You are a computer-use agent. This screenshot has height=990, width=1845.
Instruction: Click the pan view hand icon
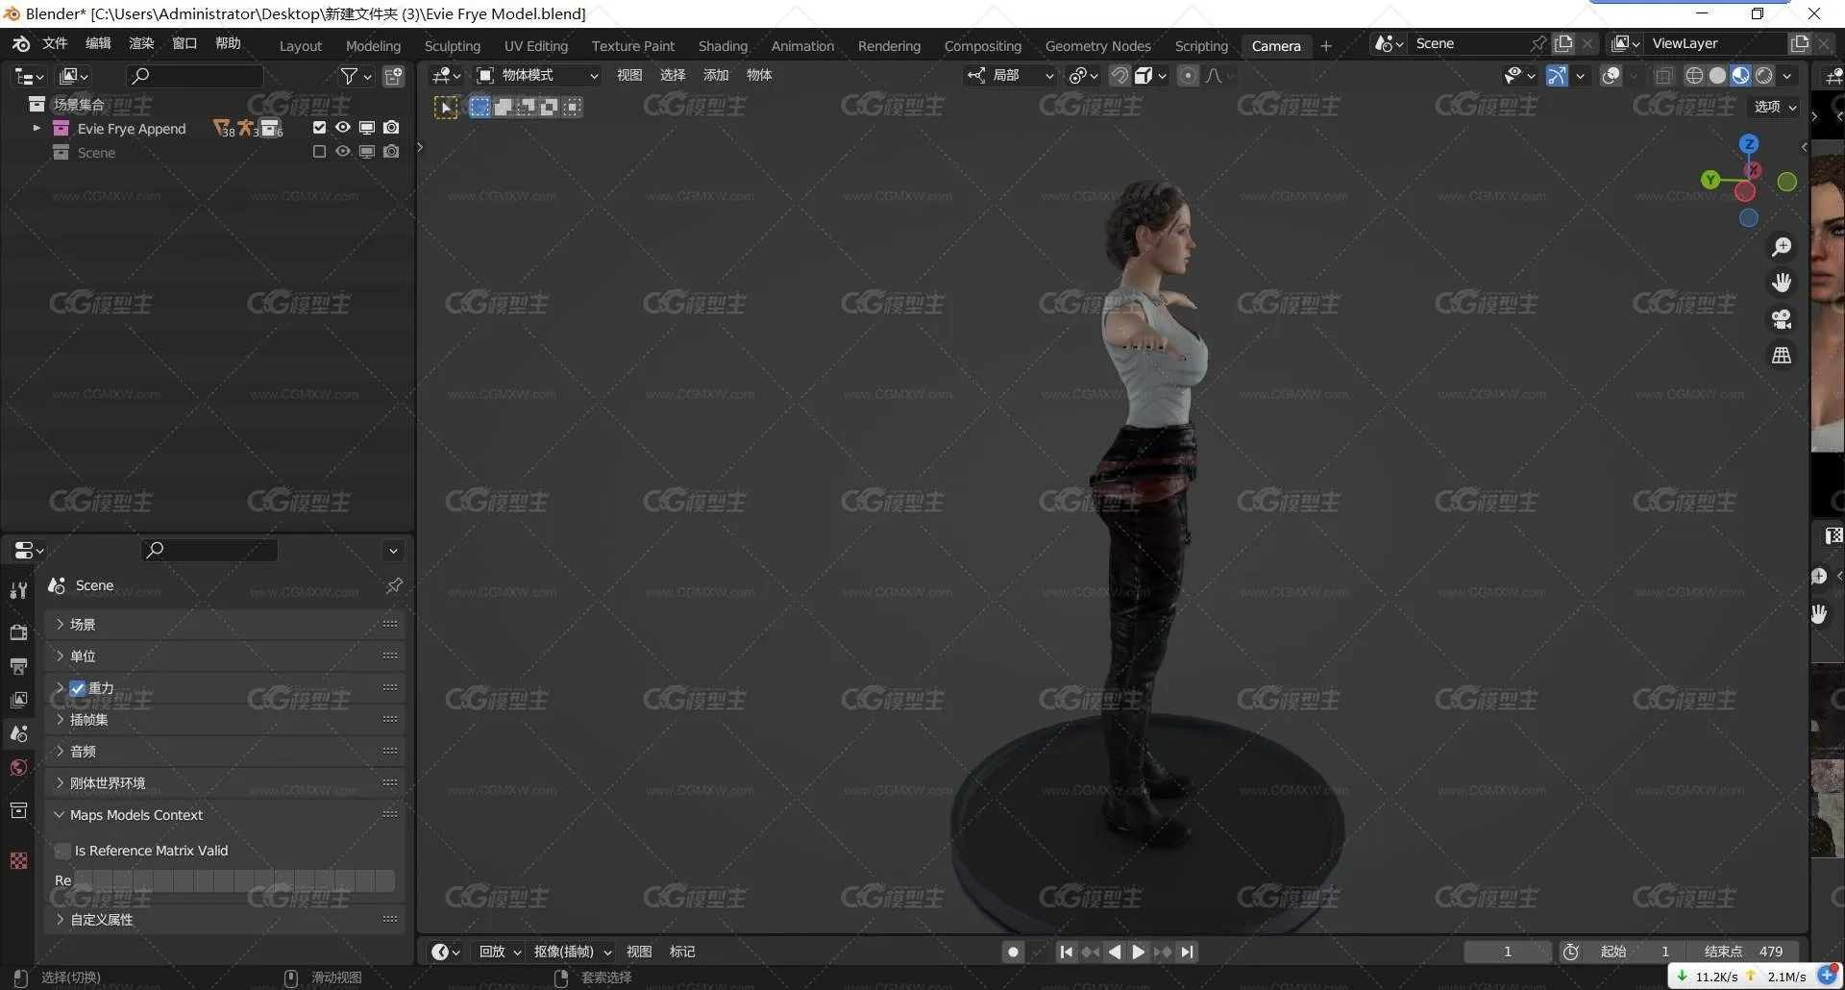[x=1782, y=283]
